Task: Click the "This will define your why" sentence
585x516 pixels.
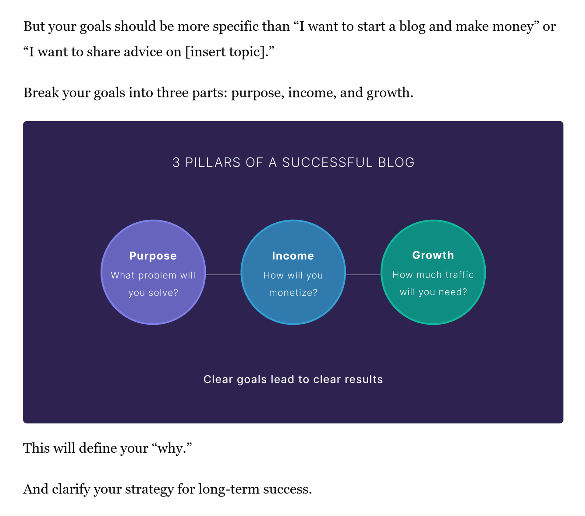Action: coord(108,448)
